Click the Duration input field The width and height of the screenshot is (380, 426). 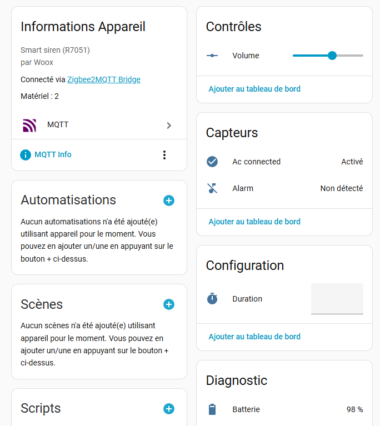click(x=337, y=299)
